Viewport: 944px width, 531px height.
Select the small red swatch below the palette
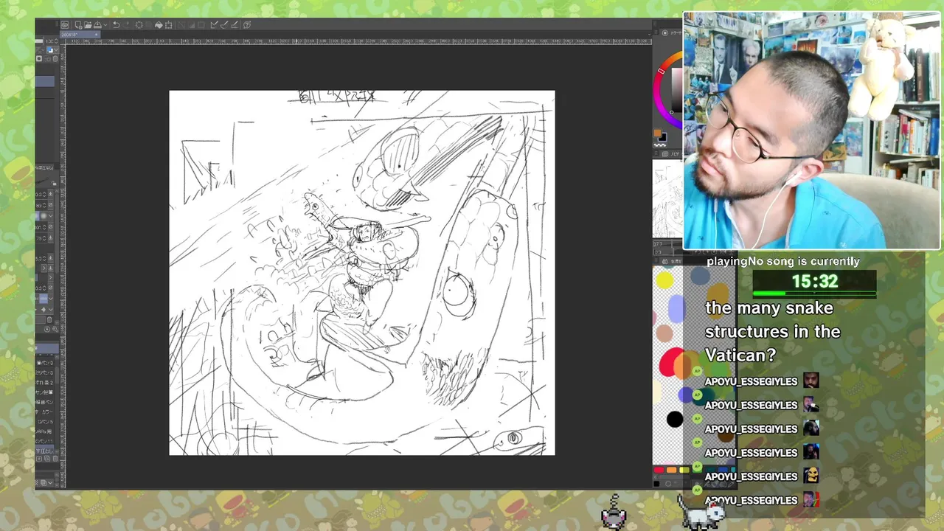pyautogui.click(x=659, y=470)
